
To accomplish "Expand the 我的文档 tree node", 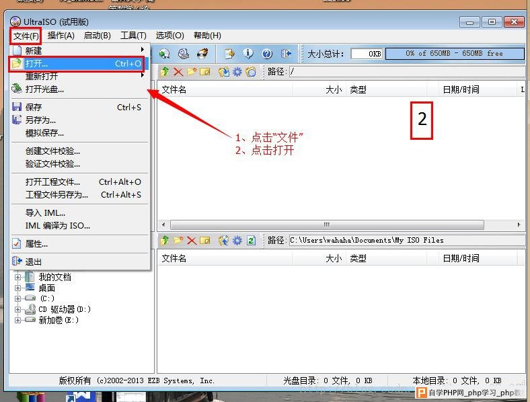I will 17,277.
